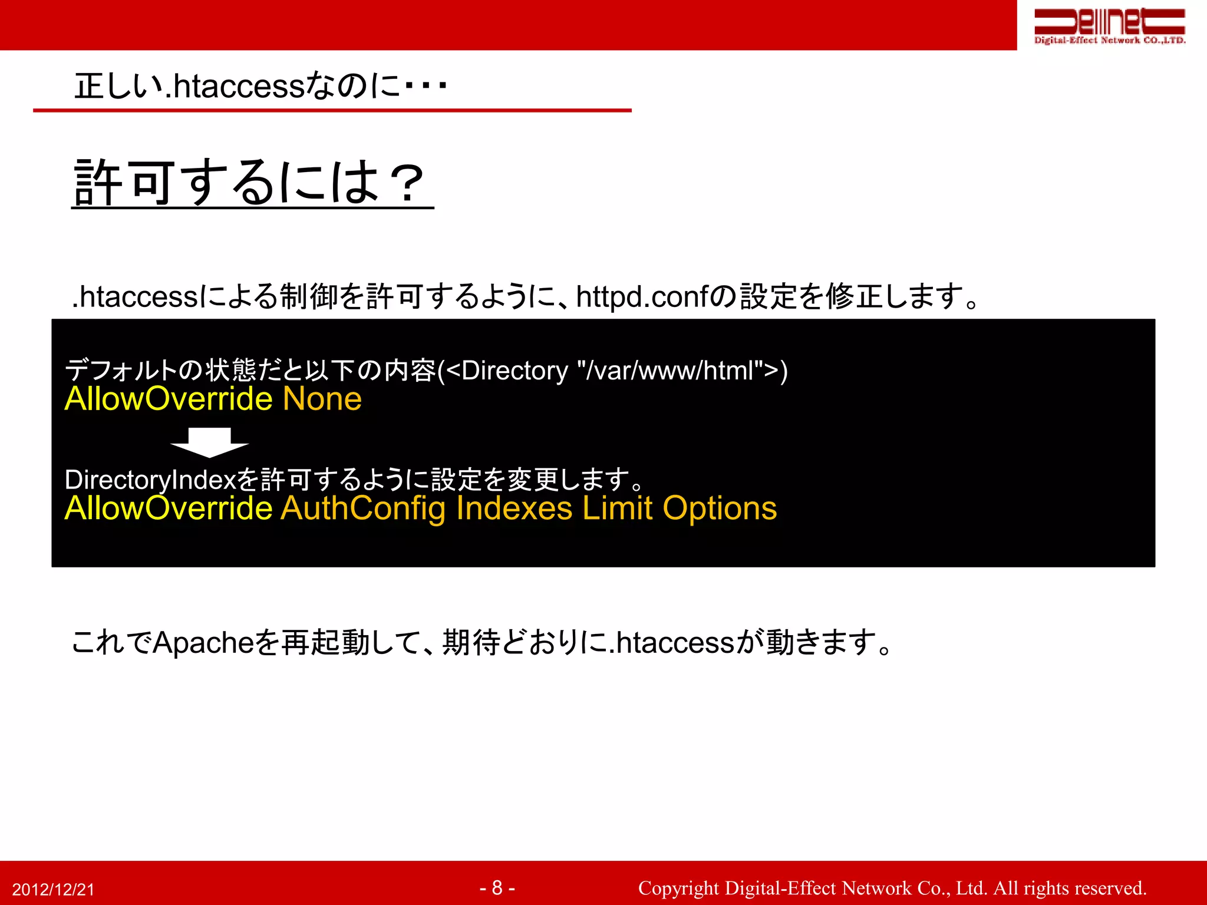Click the sentence 'これでApacheを再起動して'
1207x905 pixels.
482,642
